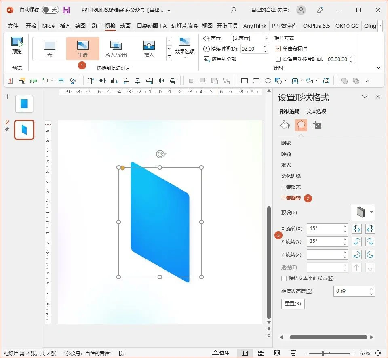Expand Effect Options (效果选项) dropdown

point(185,48)
